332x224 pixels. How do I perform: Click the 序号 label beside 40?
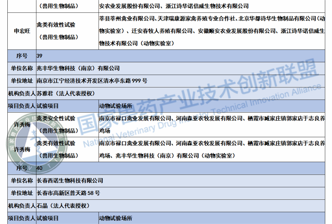22,168
